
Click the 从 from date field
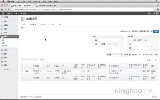[141, 44]
